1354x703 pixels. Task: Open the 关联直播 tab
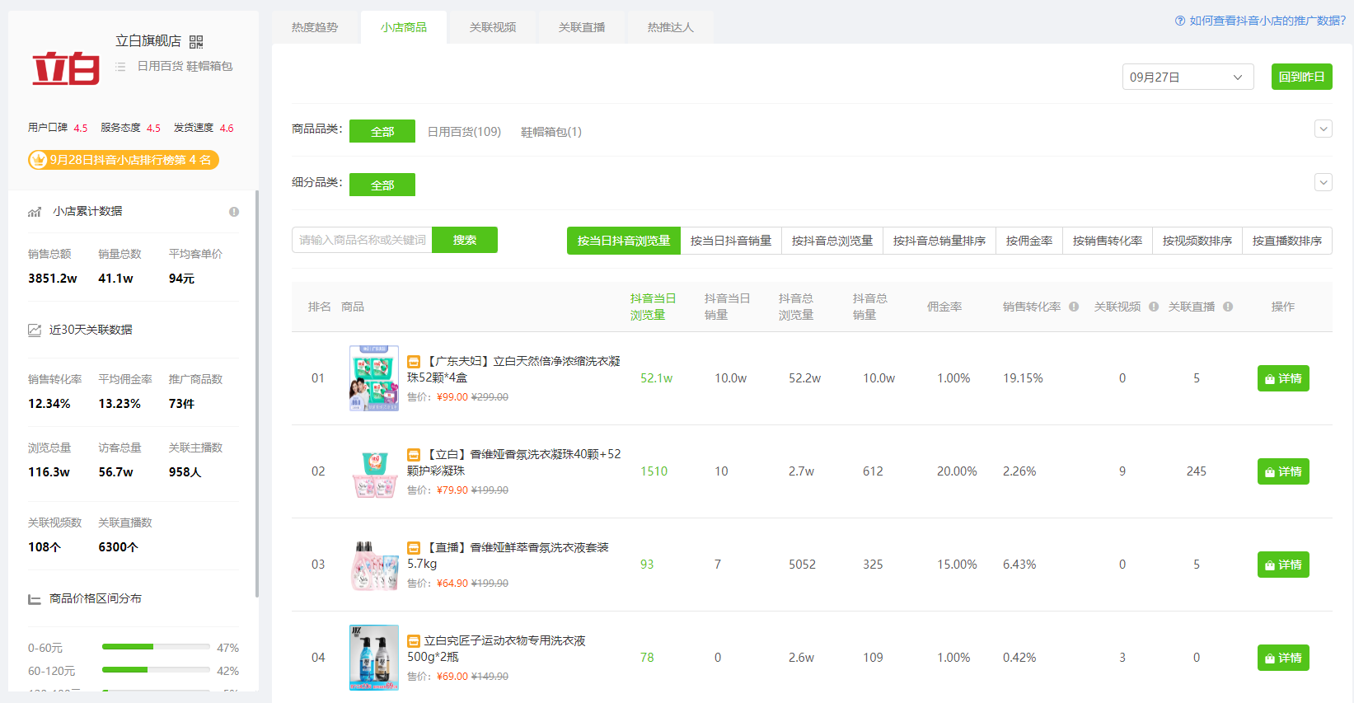pos(582,27)
